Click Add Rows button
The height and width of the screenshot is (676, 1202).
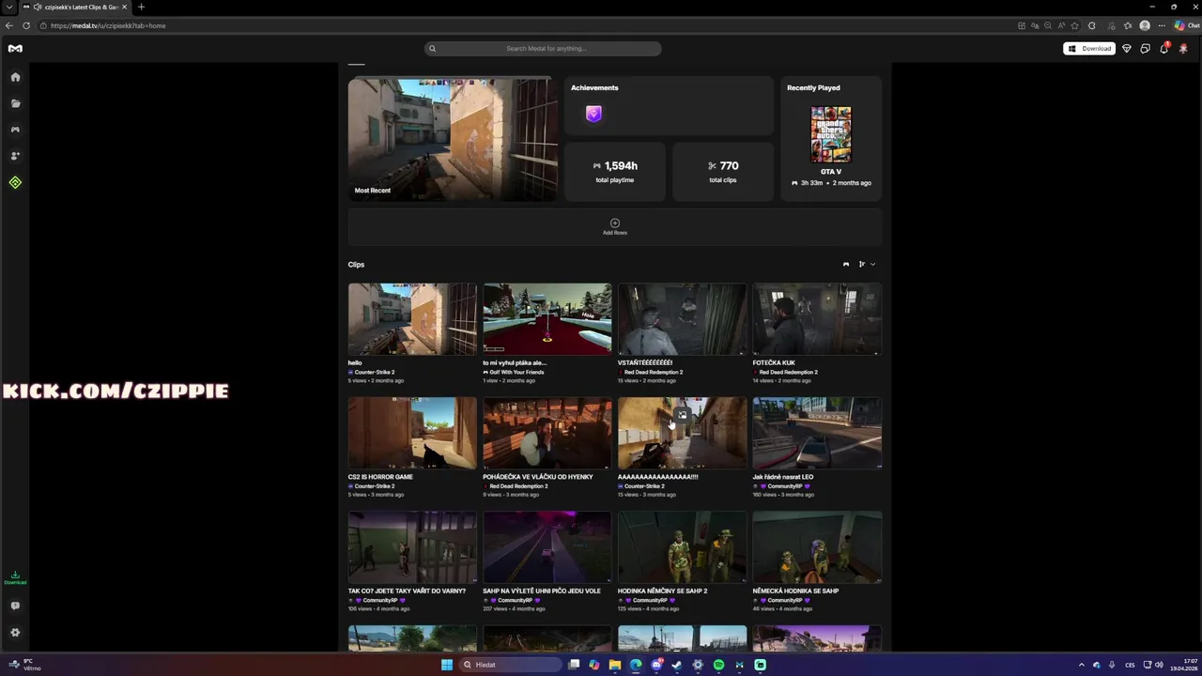[615, 227]
